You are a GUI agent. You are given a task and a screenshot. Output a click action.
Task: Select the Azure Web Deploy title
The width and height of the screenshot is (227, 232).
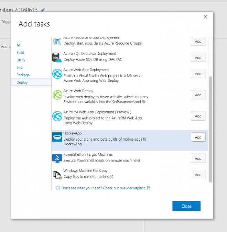point(78,91)
